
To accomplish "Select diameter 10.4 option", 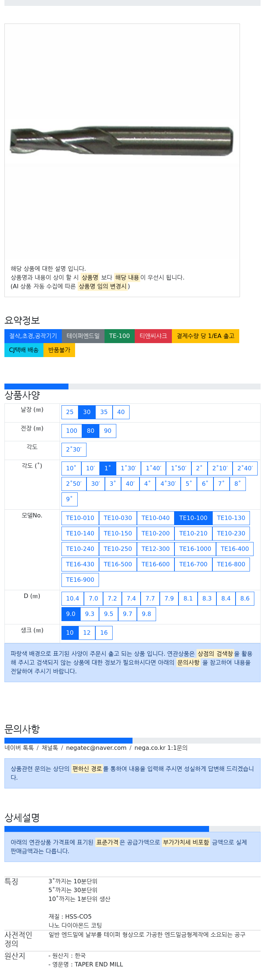I will [x=73, y=598].
